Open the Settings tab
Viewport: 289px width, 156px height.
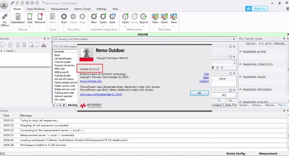click(x=101, y=9)
